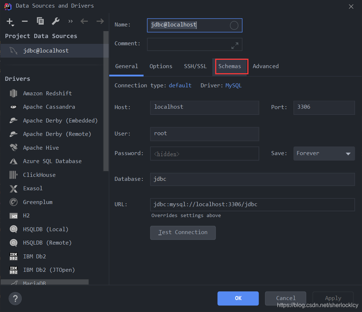Change the Driver MySQL link
Viewport: 362px width, 312px height.
233,86
